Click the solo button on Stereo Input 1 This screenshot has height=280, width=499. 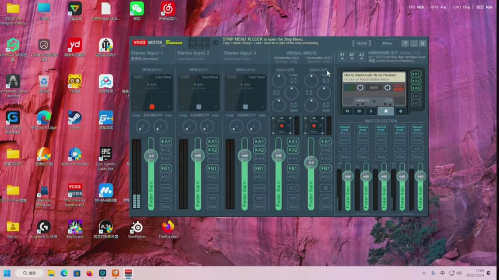click(x=165, y=197)
